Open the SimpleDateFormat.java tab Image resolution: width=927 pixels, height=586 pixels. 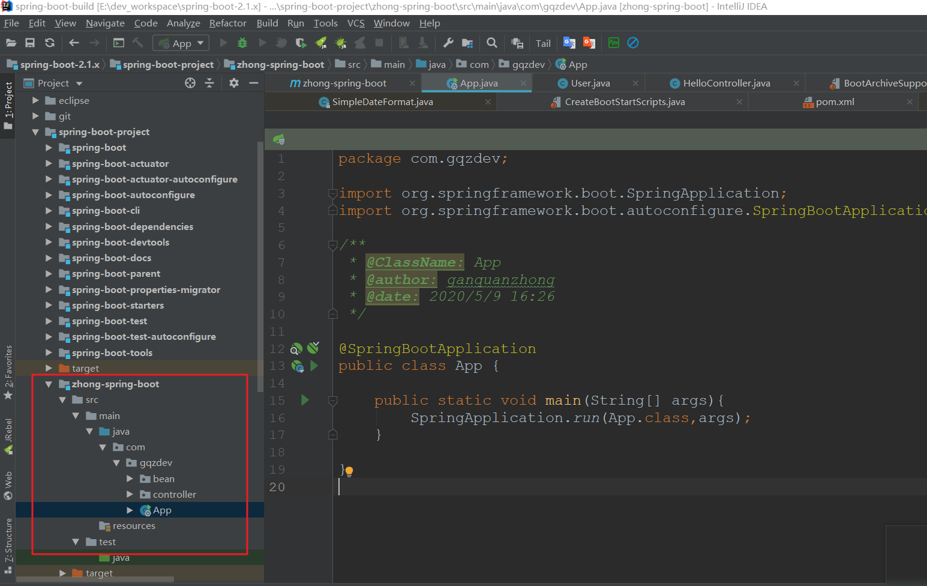point(382,102)
